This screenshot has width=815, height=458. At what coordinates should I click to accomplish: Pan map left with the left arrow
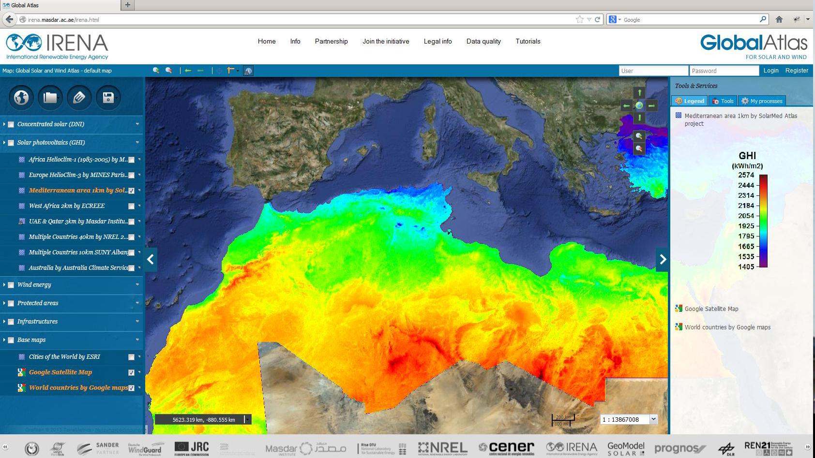click(x=627, y=105)
